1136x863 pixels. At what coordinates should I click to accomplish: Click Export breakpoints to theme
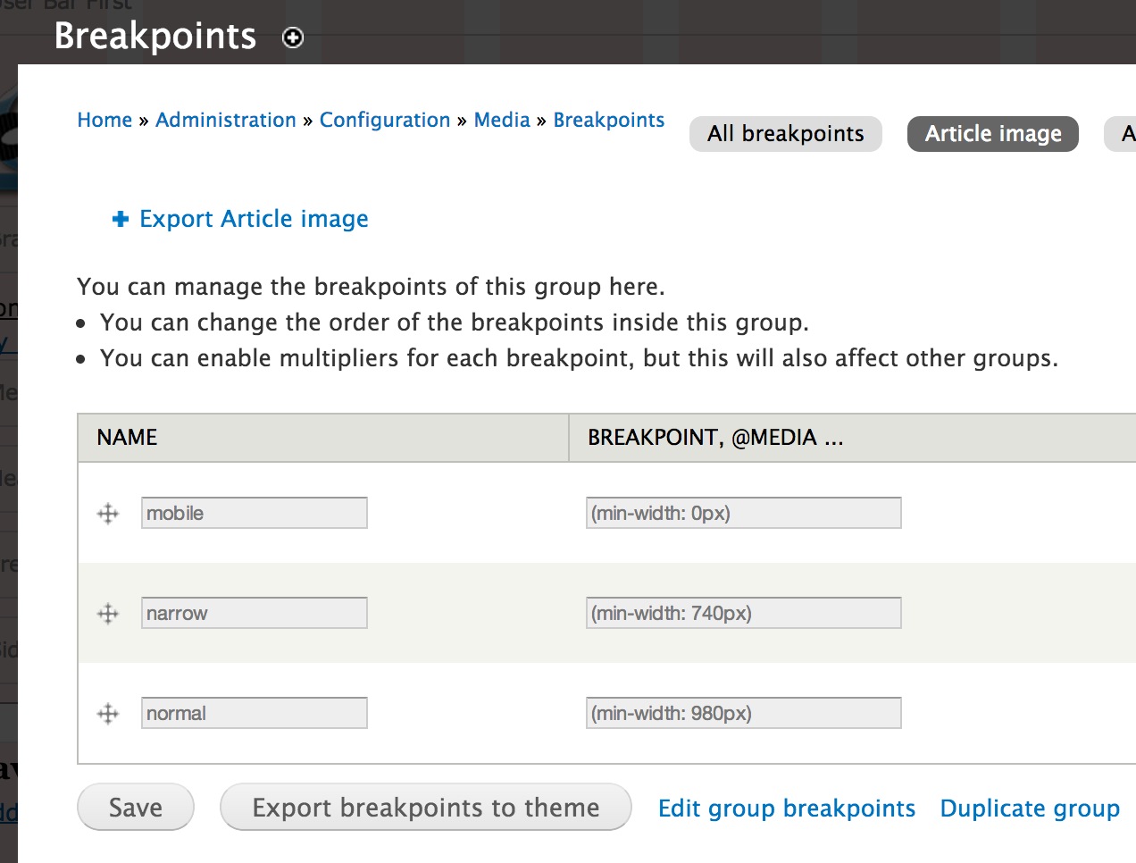pos(425,807)
